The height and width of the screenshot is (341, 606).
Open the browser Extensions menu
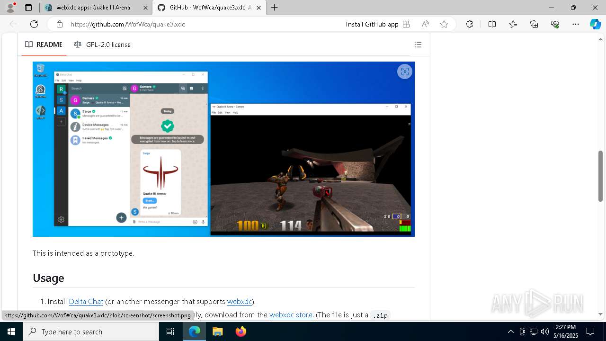coord(469,24)
